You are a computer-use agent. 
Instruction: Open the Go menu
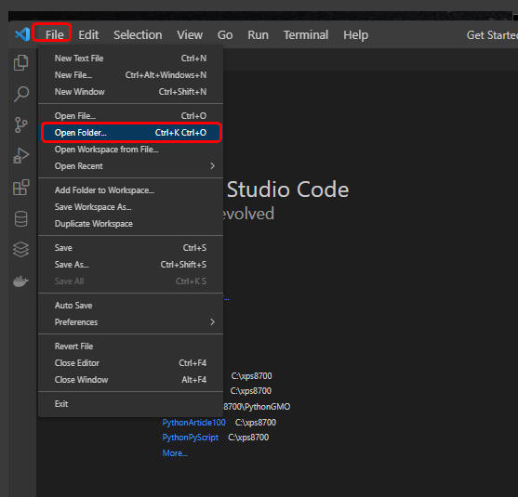(225, 34)
